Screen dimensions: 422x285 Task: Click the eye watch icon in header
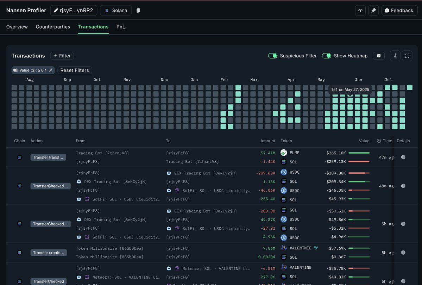360,11
